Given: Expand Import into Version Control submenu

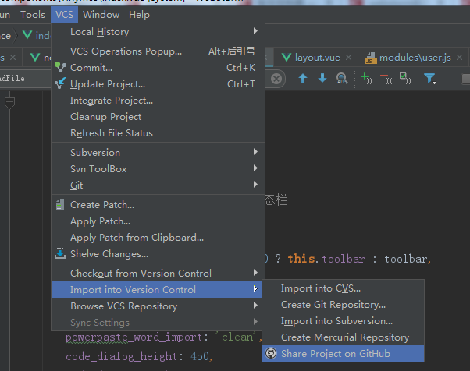Looking at the screenshot, I should pyautogui.click(x=156, y=290).
